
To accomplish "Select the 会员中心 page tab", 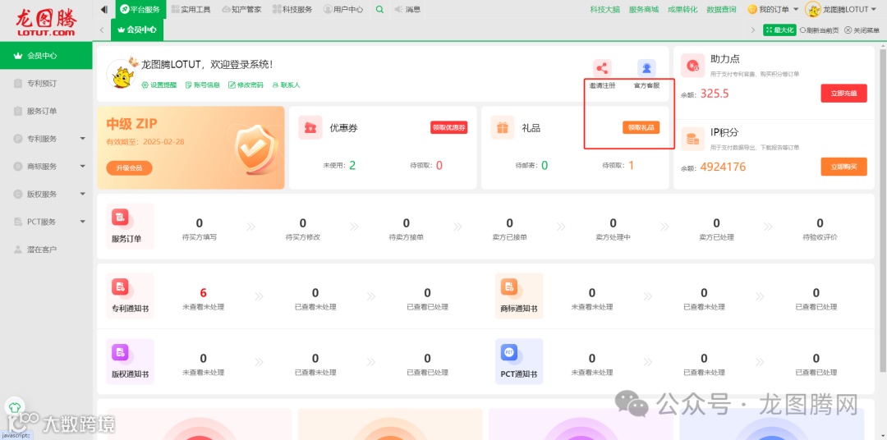I will tap(137, 30).
